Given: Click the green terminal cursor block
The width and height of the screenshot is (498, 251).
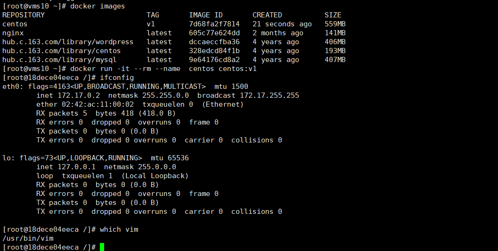Looking at the screenshot, I should (102, 247).
